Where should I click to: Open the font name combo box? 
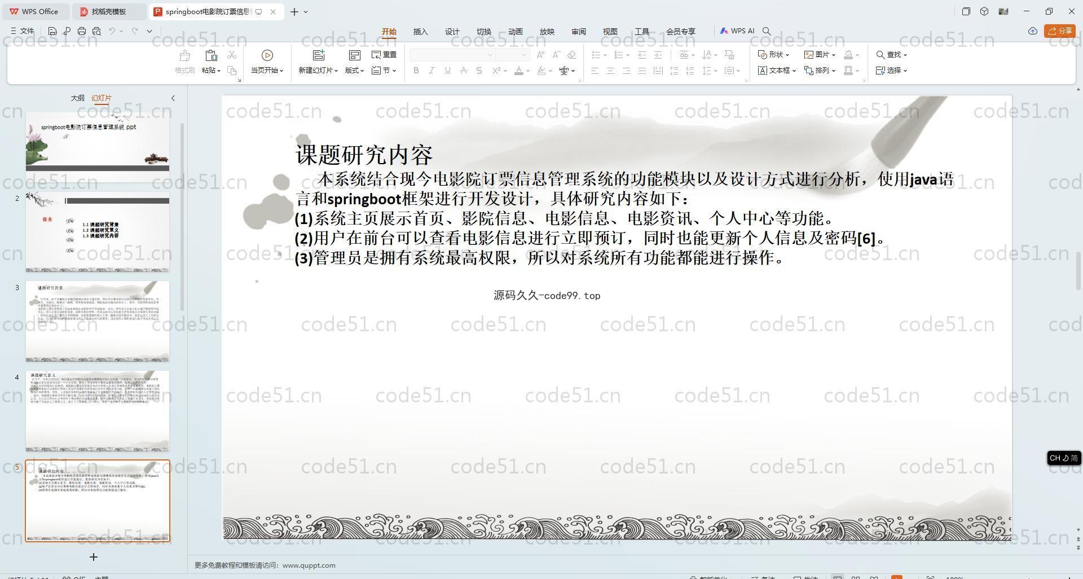[x=452, y=55]
